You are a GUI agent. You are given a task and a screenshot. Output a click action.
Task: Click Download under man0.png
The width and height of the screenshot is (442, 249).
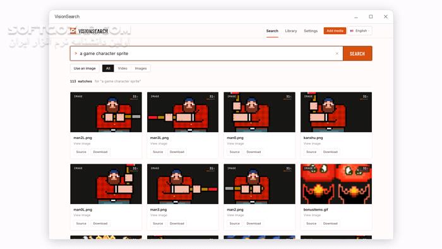click(254, 152)
